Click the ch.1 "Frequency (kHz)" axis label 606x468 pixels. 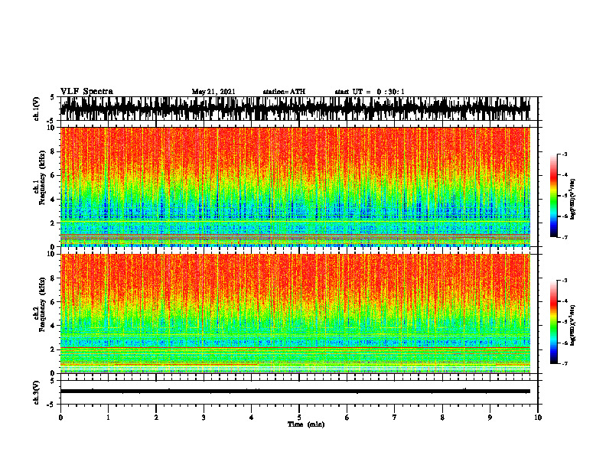click(x=42, y=179)
